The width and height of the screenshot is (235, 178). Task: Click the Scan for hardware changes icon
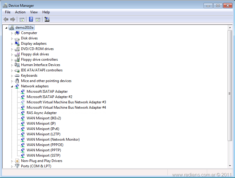click(47, 20)
